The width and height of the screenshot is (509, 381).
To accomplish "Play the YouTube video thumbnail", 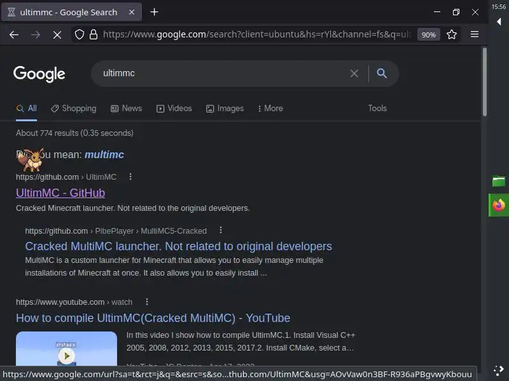I will point(67,356).
